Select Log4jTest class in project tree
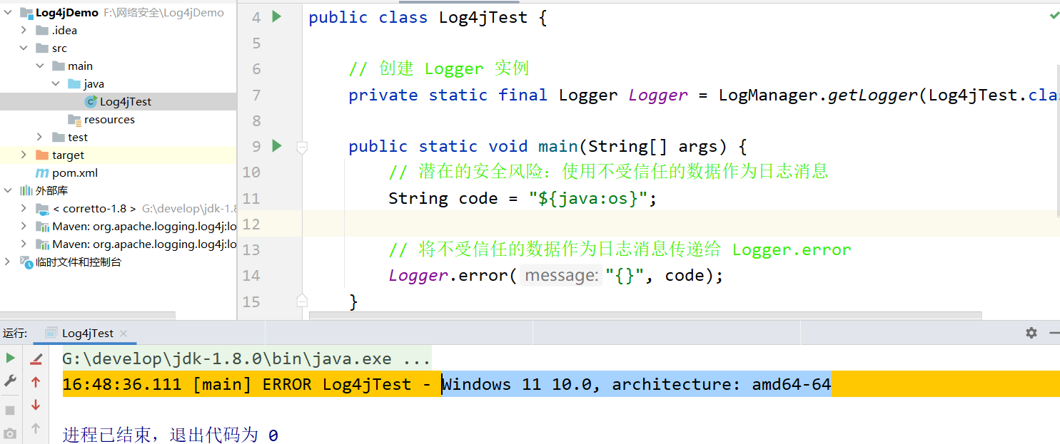Image resolution: width=1060 pixels, height=444 pixels. coord(126,101)
